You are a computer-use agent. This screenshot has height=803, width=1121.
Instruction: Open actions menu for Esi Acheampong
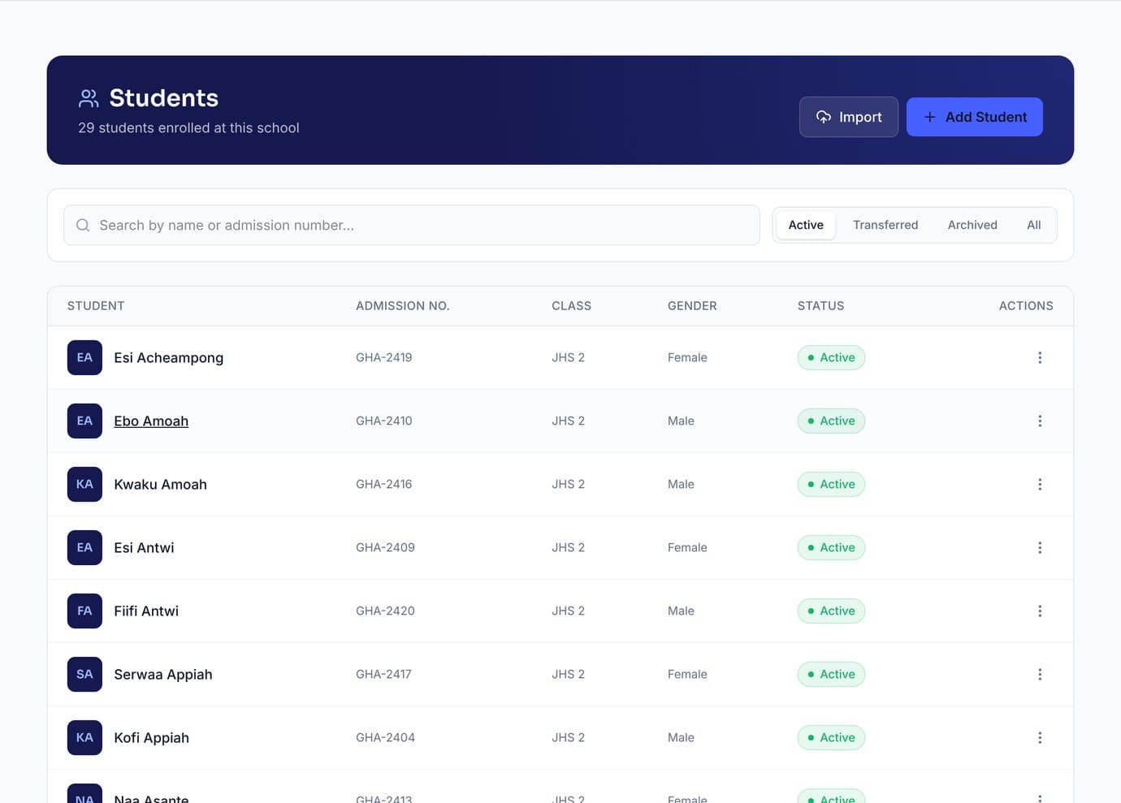click(x=1040, y=357)
